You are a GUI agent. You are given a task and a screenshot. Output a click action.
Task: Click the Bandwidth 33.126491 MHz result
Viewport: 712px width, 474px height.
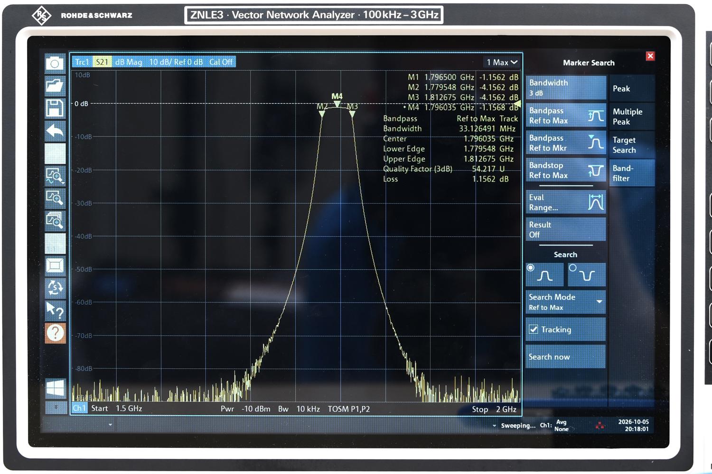(x=449, y=128)
